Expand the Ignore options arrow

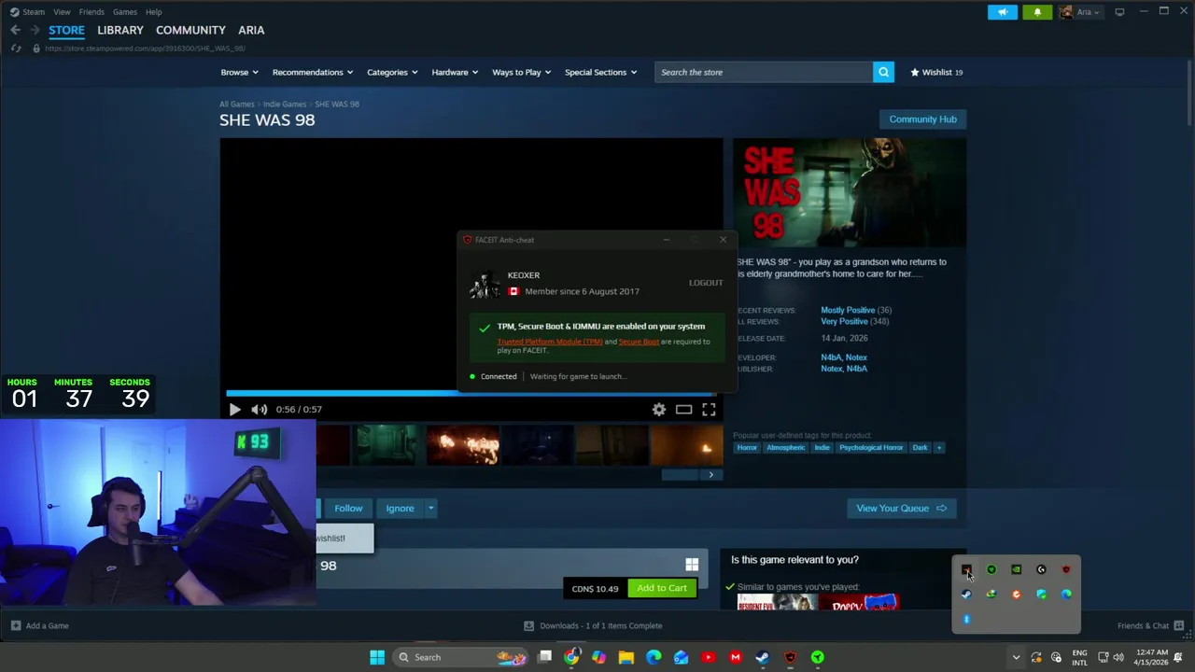[x=430, y=509]
